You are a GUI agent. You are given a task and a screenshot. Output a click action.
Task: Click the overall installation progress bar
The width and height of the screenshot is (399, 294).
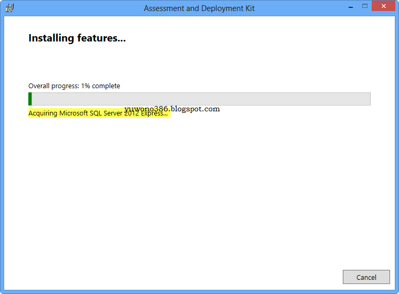(x=199, y=99)
